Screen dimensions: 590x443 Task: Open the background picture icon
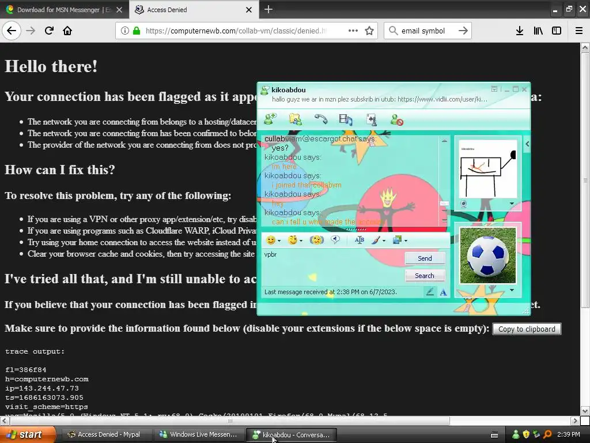tap(398, 240)
